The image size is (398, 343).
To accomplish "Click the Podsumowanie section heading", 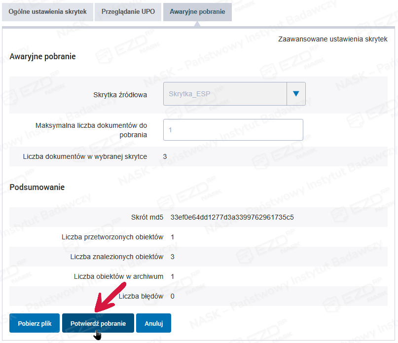I will [37, 187].
